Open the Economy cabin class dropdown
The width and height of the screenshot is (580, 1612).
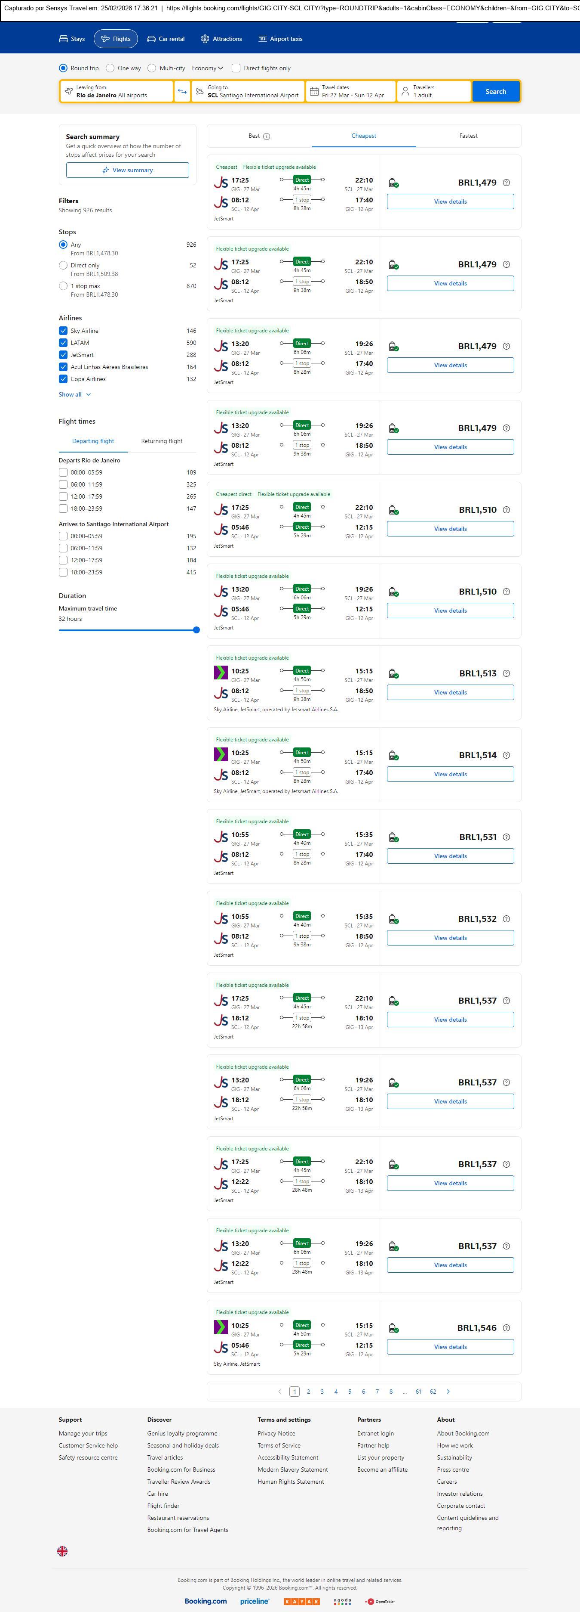208,68
